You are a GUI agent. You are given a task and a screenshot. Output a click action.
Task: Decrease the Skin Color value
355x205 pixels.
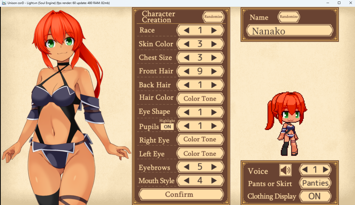point(186,44)
